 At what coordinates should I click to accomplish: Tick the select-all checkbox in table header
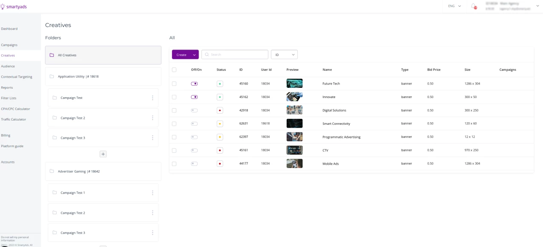174,70
